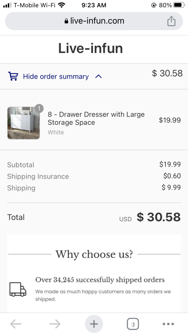Tap the padlock security icon
This screenshot has width=188, height=335.
[x=66, y=21]
